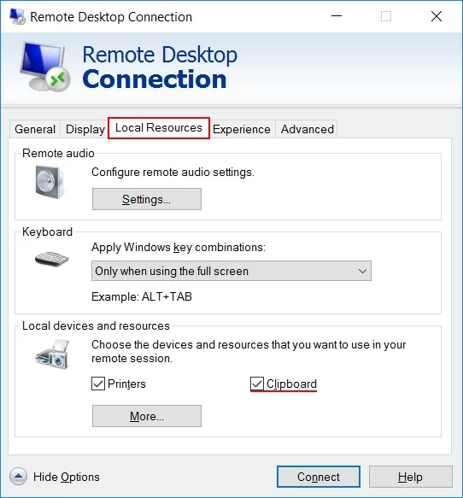Click the Connect button
This screenshot has width=463, height=498.
(x=319, y=477)
